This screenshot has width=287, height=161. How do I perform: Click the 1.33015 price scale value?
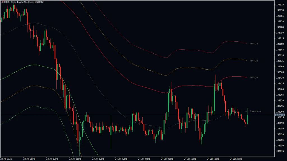point(280,151)
